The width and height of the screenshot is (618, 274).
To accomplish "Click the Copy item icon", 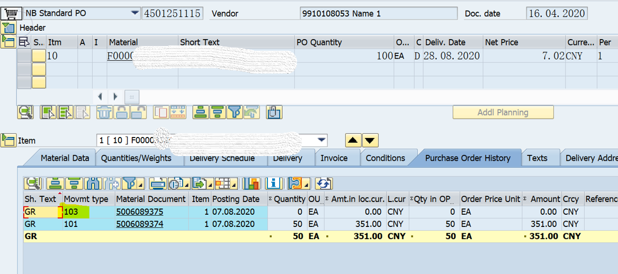I will (161, 112).
